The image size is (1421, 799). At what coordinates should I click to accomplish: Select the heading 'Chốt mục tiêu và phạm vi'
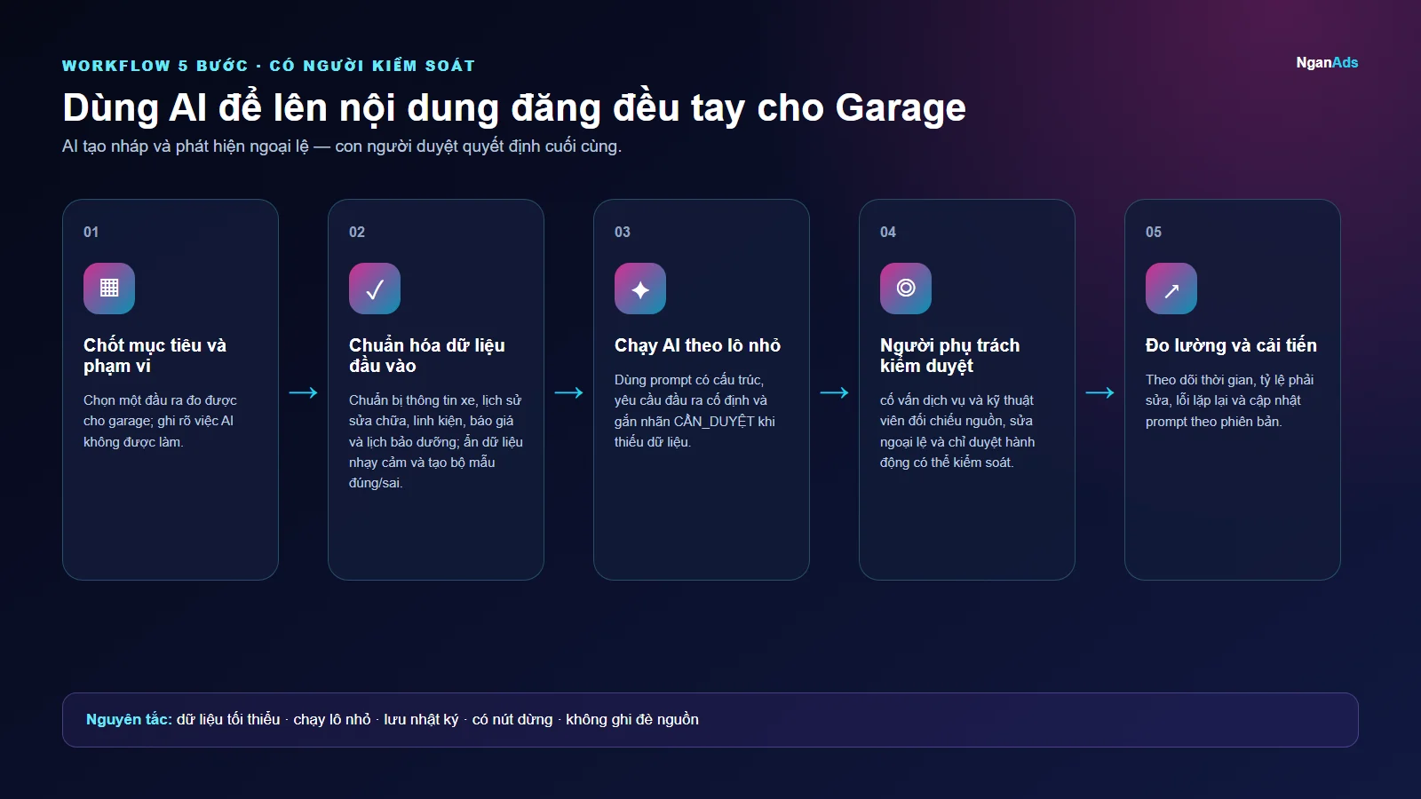155,355
